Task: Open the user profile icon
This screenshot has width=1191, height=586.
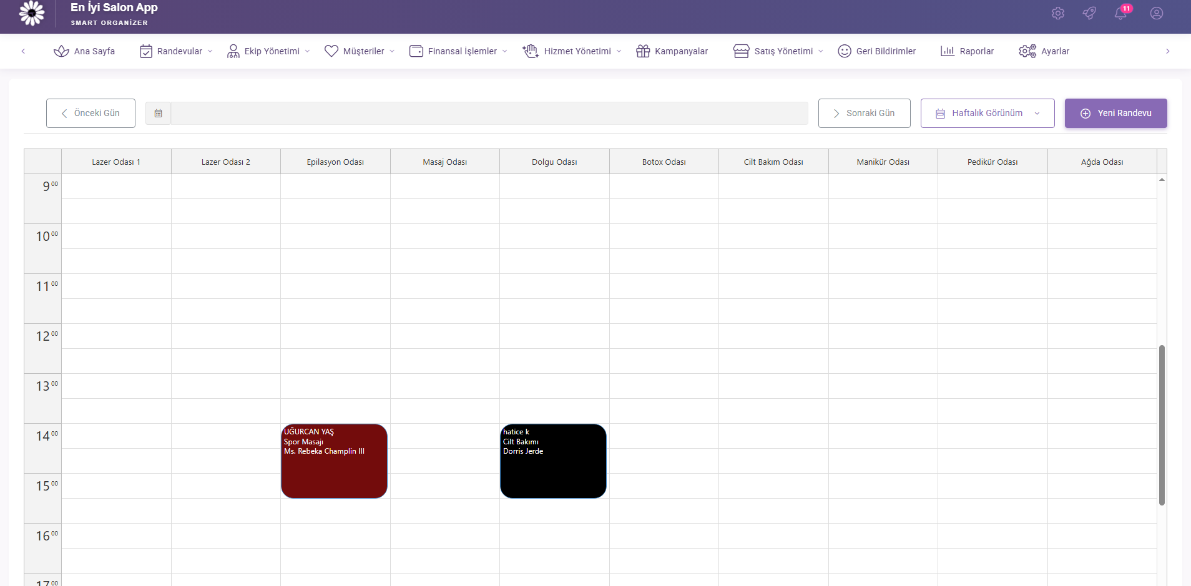Action: tap(1157, 13)
